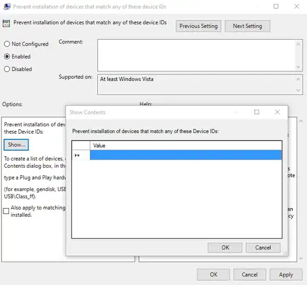Maximize the policy setting window
This screenshot has height=285, width=307.
(276, 6)
